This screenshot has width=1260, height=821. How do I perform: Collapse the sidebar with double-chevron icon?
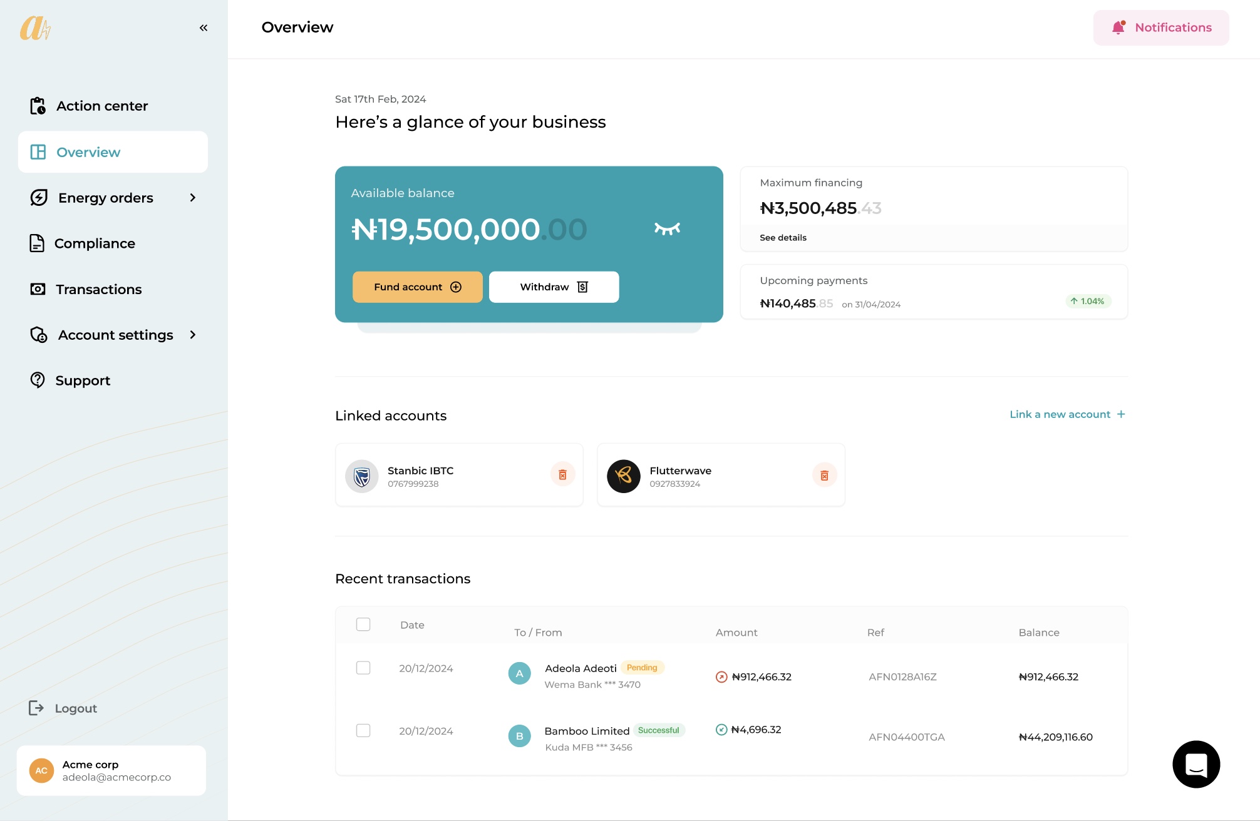pos(204,28)
